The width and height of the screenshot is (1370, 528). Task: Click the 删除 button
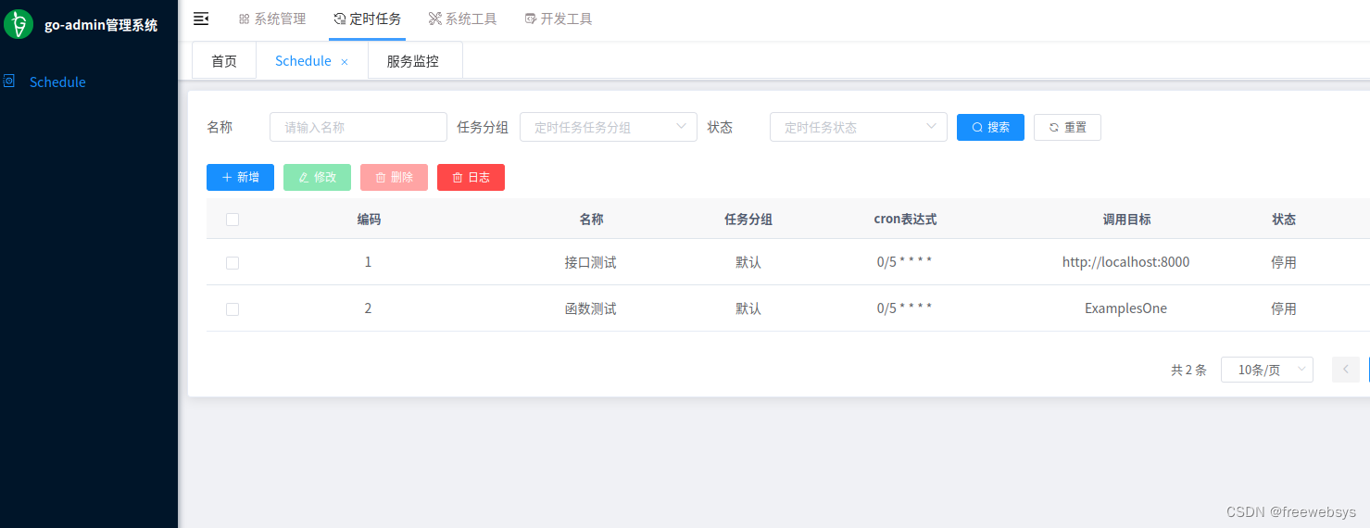[394, 177]
